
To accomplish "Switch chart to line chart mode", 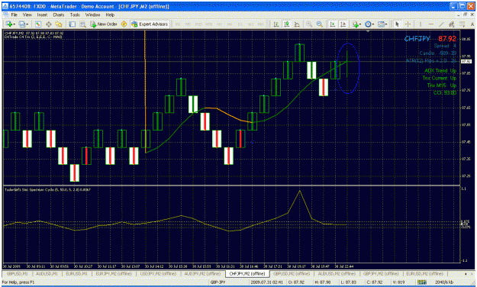I will pyautogui.click(x=297, y=24).
